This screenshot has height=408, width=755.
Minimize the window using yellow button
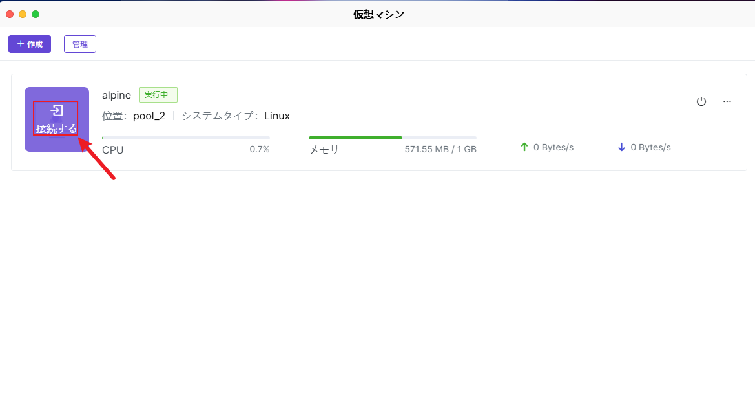click(x=23, y=14)
